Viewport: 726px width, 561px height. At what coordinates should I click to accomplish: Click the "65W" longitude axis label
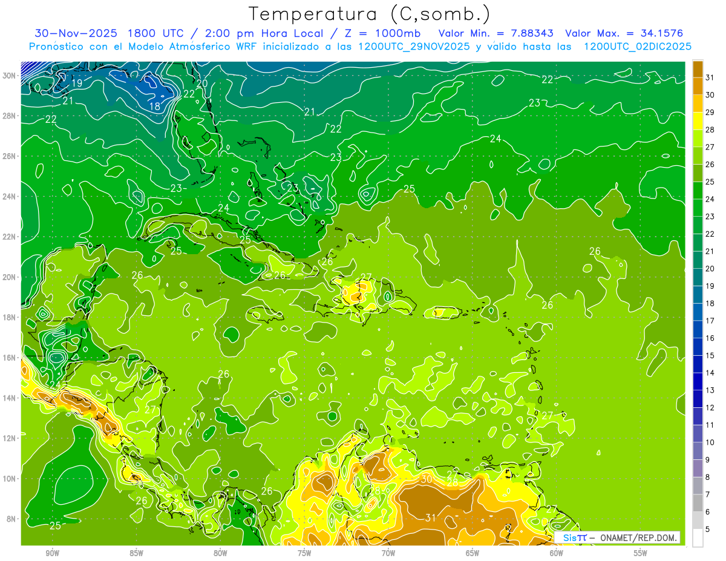pyautogui.click(x=473, y=553)
